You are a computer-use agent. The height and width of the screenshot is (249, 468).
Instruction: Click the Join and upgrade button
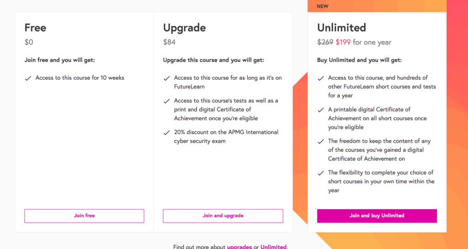[223, 216]
